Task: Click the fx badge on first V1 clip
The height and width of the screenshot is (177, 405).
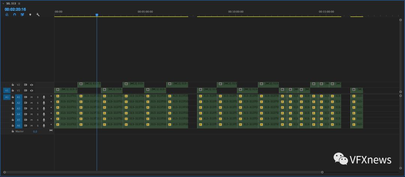Action: pyautogui.click(x=58, y=90)
